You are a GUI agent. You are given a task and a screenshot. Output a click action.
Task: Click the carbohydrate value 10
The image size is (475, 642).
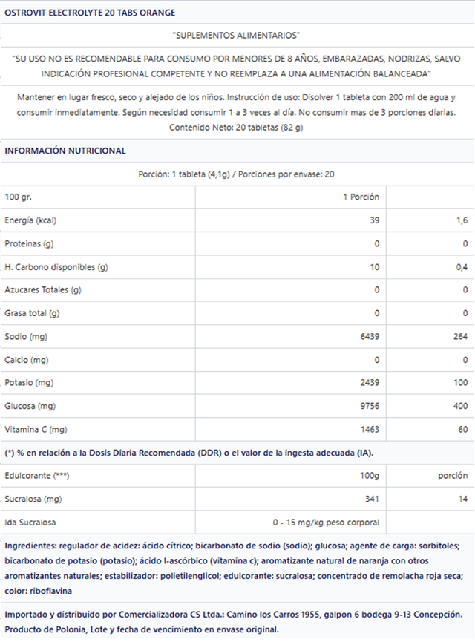(x=375, y=267)
